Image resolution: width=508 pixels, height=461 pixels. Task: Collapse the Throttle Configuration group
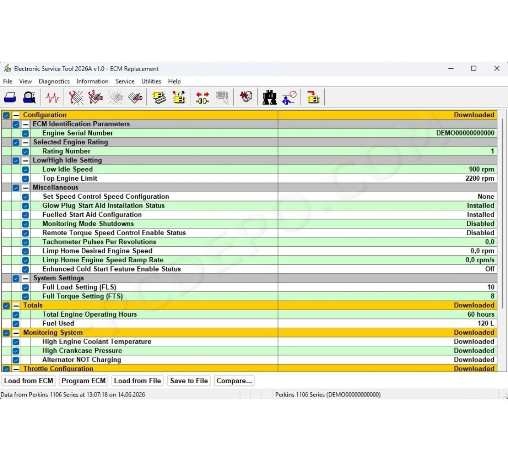pos(16,368)
